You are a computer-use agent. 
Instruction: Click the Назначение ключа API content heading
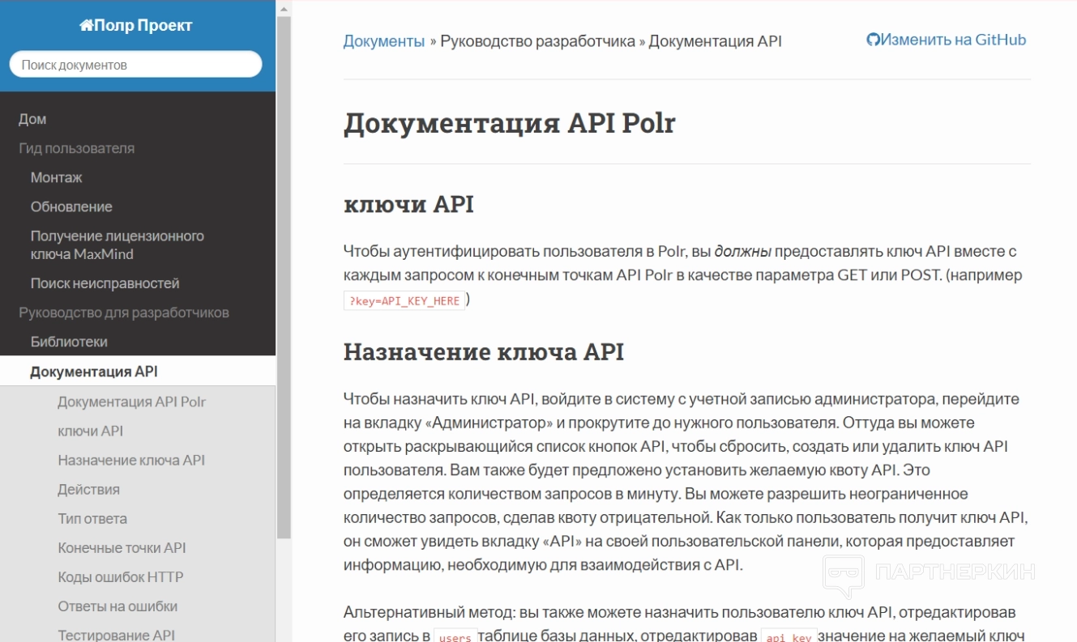tap(484, 351)
